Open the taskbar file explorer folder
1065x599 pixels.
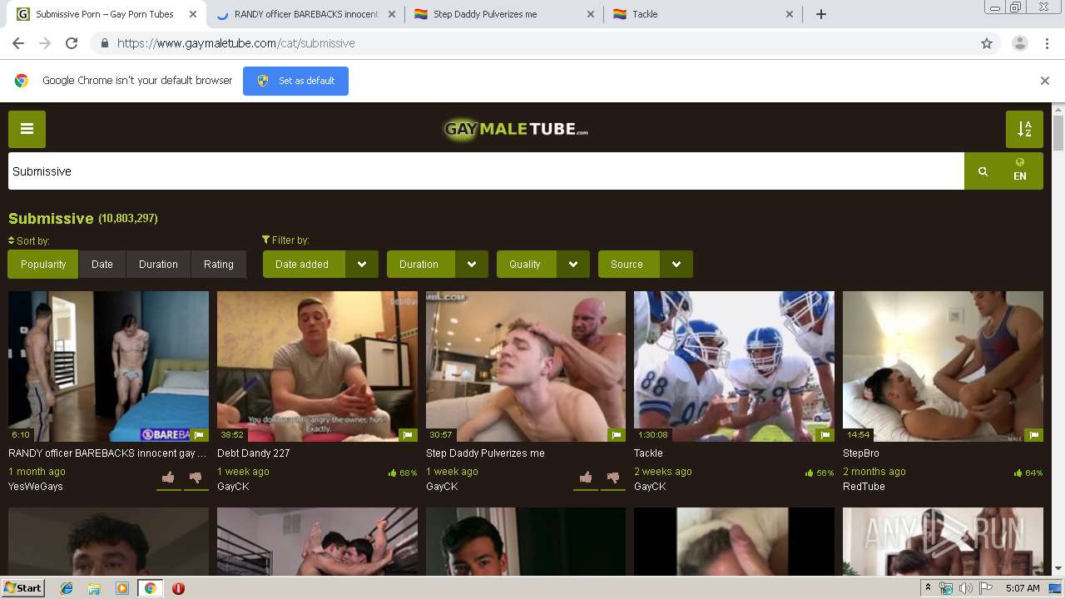pos(94,588)
